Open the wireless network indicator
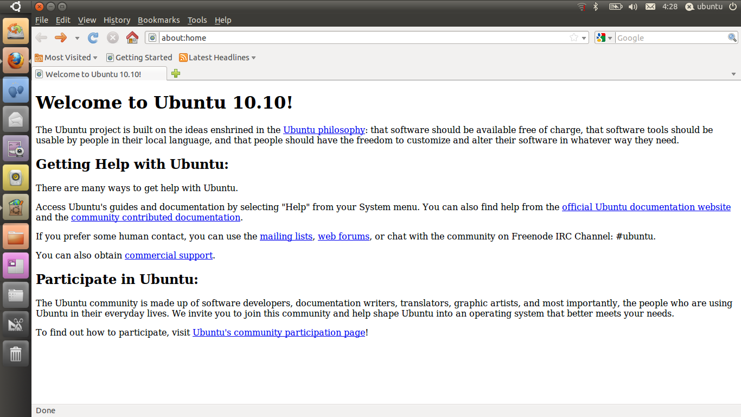 (x=582, y=7)
